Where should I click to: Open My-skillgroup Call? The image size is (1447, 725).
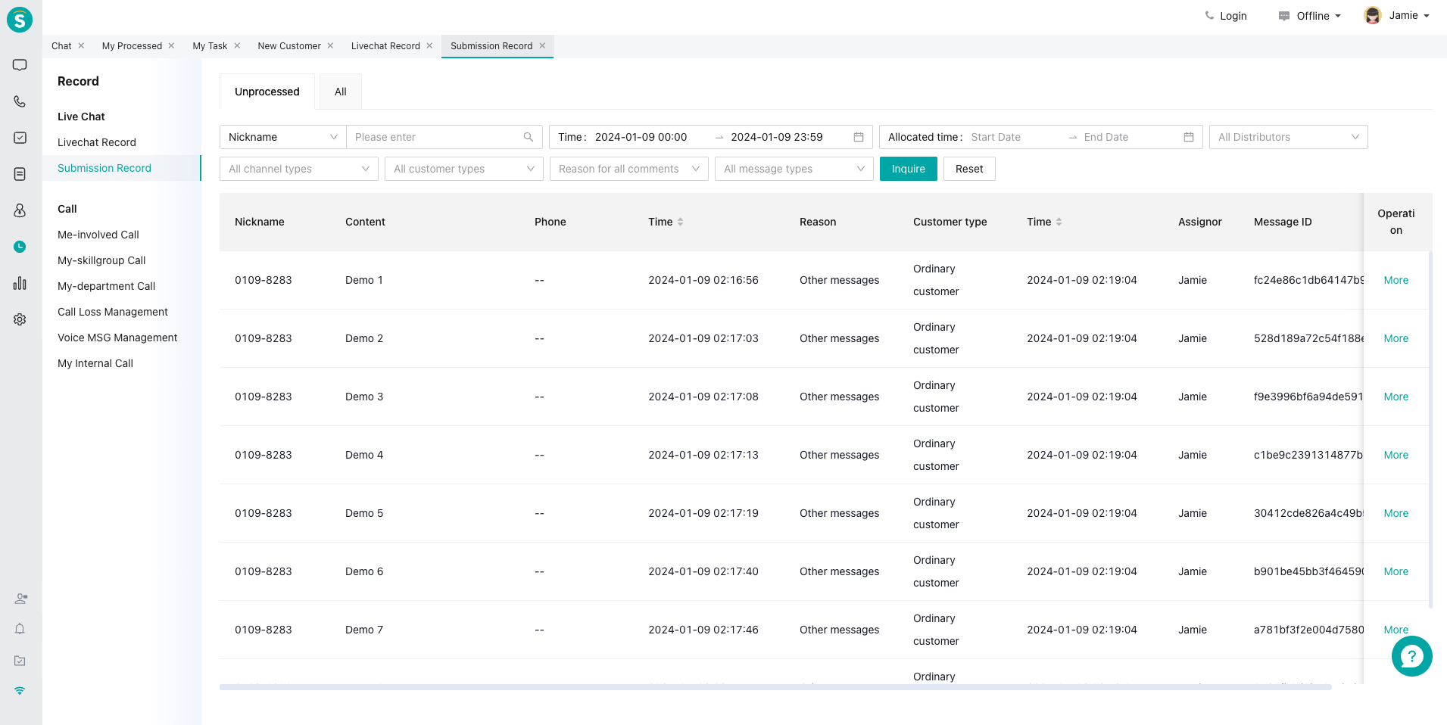pos(101,260)
